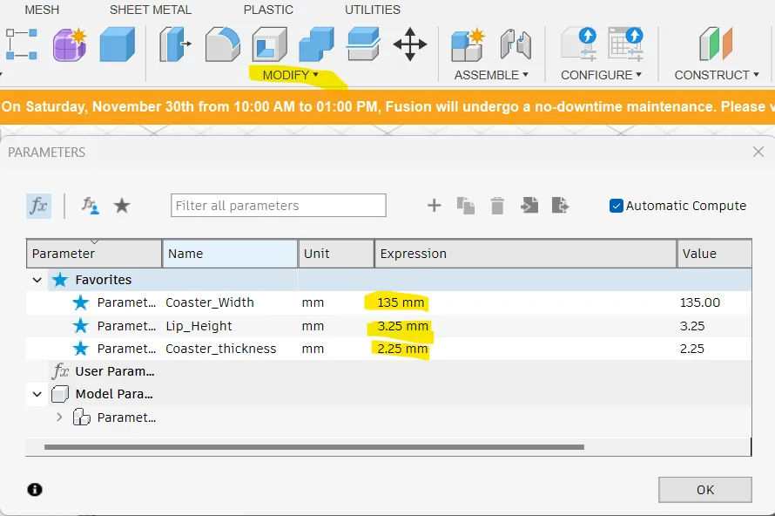Screen dimensions: 775x516
Task: Toggle favorite star for Coaster_Width
Action: click(81, 302)
